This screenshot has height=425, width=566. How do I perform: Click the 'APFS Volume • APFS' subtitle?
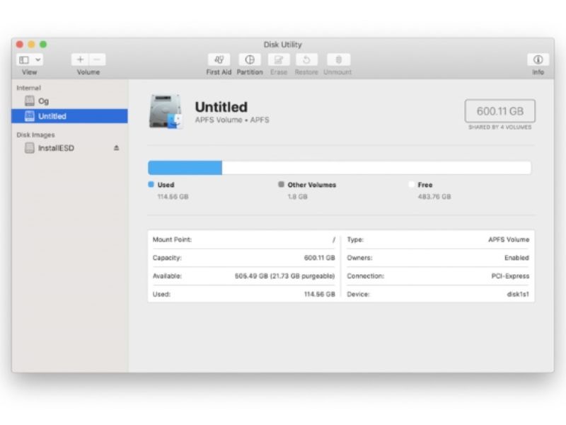[x=232, y=120]
